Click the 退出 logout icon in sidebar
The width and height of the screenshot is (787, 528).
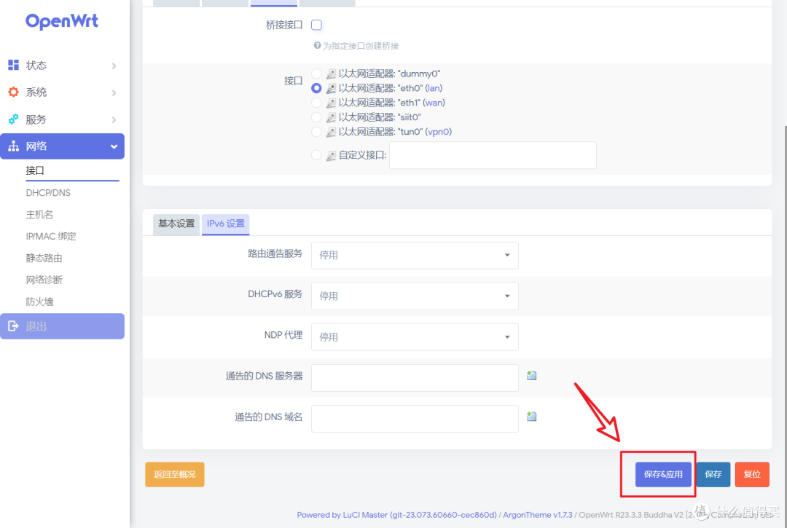click(x=13, y=326)
